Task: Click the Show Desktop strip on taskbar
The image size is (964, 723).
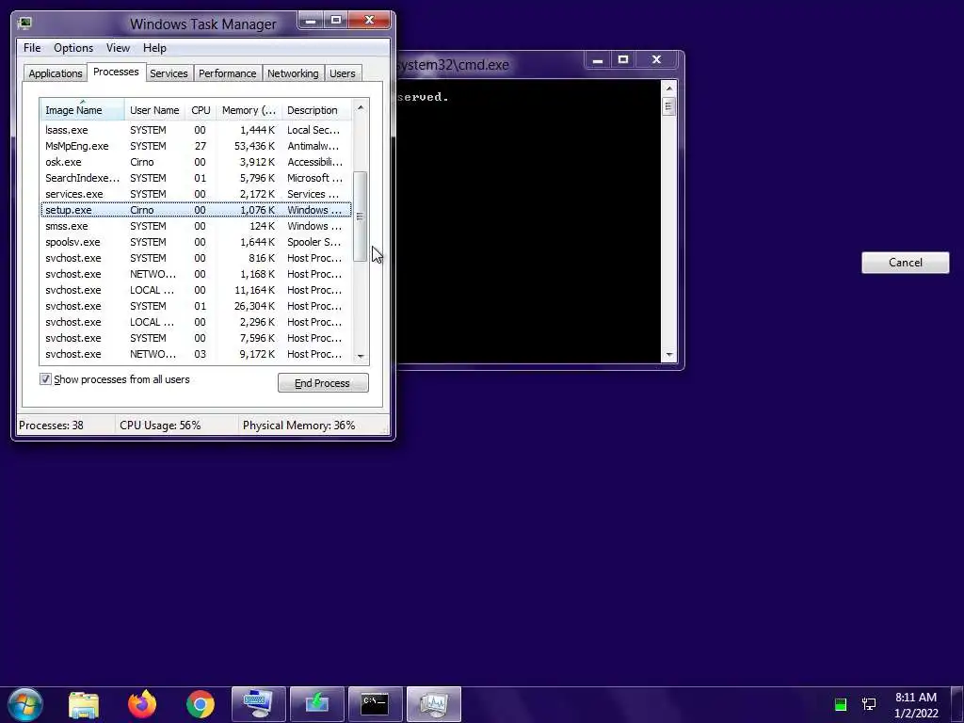Action: pyautogui.click(x=957, y=704)
